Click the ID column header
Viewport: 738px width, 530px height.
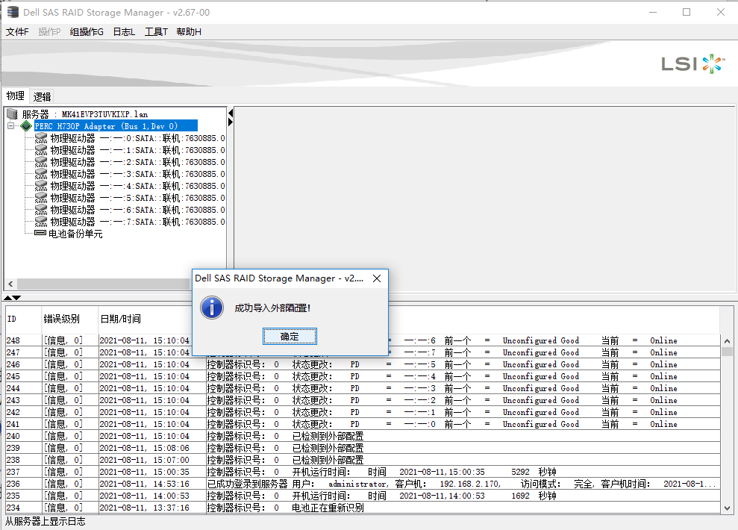coord(24,319)
